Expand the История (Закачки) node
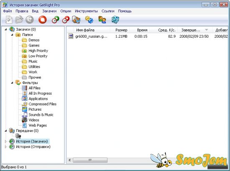The height and width of the screenshot is (171, 230). (6, 141)
